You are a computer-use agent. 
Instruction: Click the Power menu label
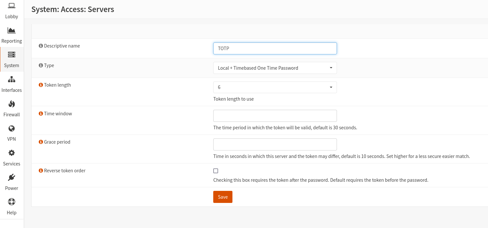12,188
